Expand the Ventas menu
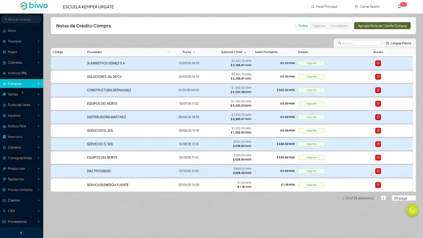This screenshot has width=423, height=238. click(x=22, y=94)
